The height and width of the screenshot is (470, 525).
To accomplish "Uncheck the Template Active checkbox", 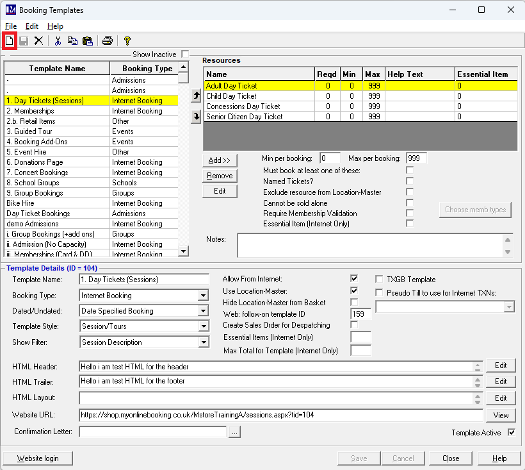I will pos(511,433).
